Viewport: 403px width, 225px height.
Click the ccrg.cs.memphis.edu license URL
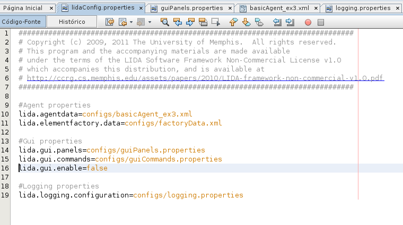click(x=205, y=78)
